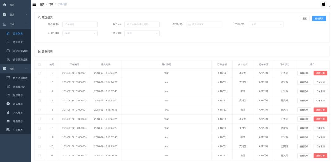Tick the checkbox for order row 16
The image size is (331, 162).
tap(40, 110)
